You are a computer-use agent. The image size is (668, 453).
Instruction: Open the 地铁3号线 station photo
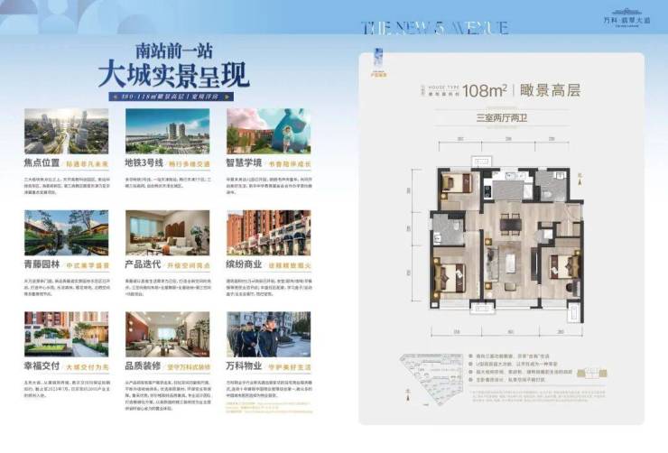tap(167, 131)
